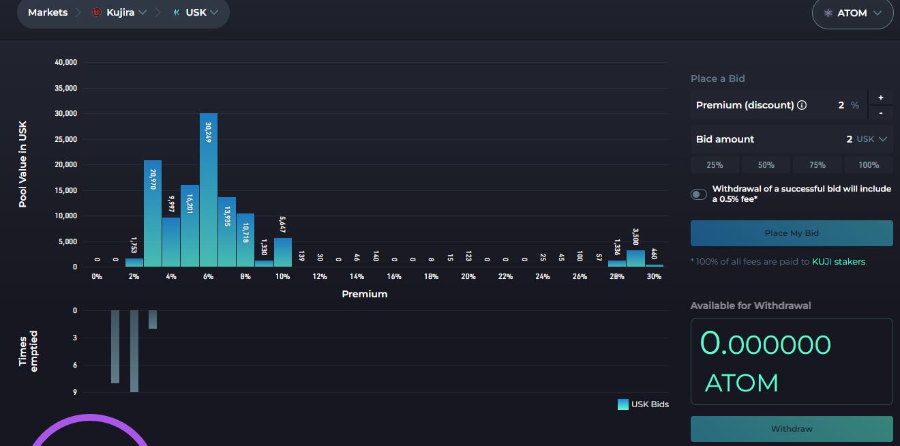
Task: Click the ATOM token icon
Action: 828,13
